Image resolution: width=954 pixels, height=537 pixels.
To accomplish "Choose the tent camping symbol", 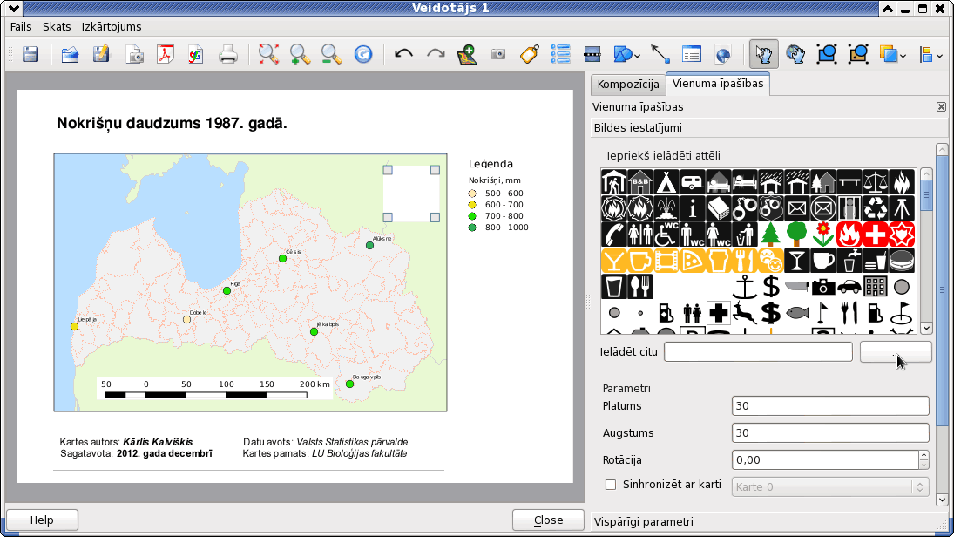I will pos(666,182).
